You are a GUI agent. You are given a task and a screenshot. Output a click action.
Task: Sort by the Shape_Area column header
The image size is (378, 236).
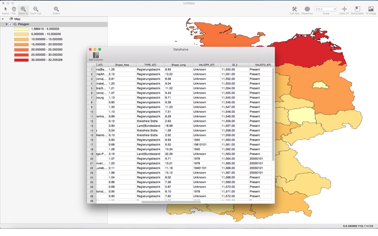(122, 65)
